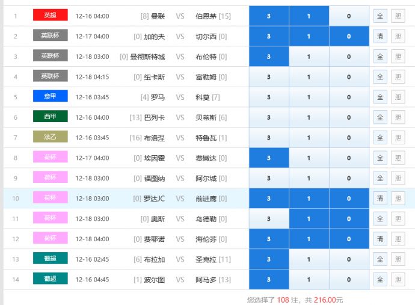
Task: Click 清 to clear 加的夫 vs 切尔西 picks
Action: click(380, 37)
